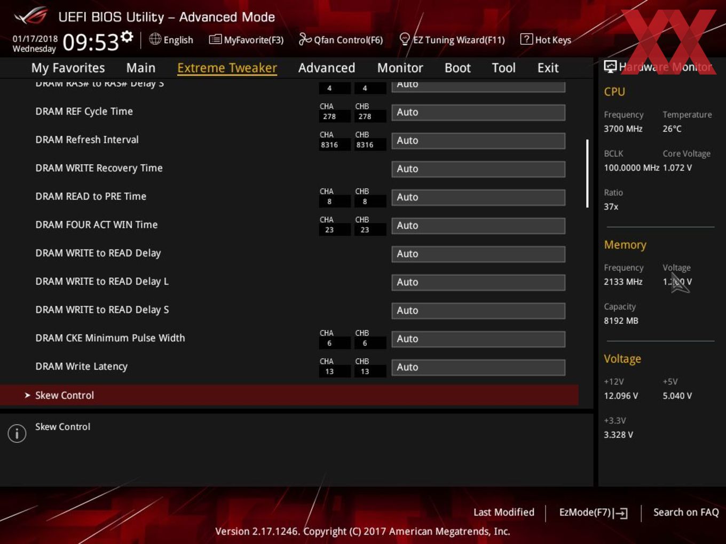Click the Hardware Monitor screen icon
Image resolution: width=726 pixels, height=544 pixels.
(x=610, y=67)
